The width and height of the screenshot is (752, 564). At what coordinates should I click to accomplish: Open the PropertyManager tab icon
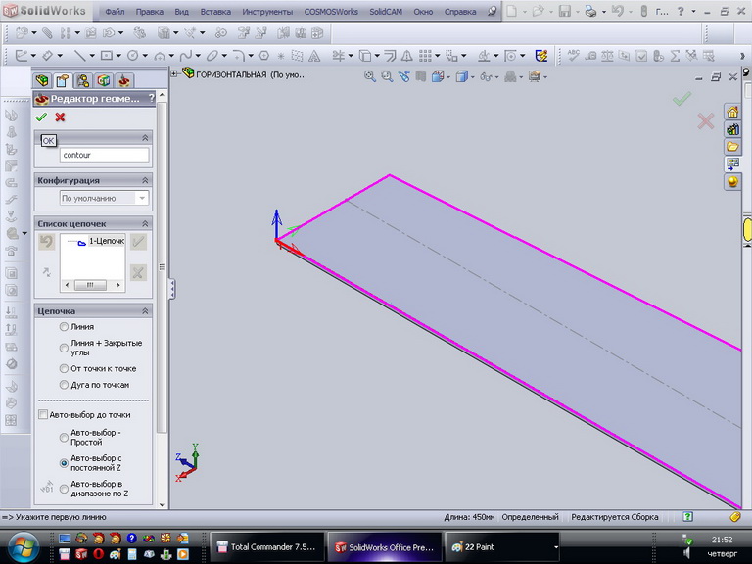point(62,80)
